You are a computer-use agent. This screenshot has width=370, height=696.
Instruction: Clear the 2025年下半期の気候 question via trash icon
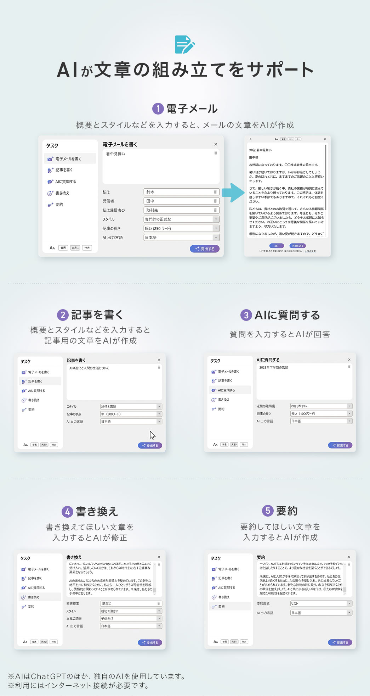(349, 367)
